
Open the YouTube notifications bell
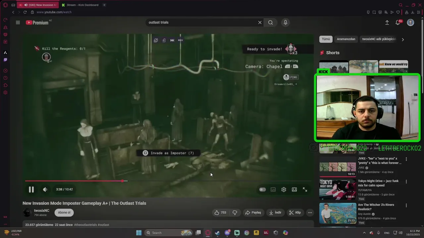coord(398,22)
